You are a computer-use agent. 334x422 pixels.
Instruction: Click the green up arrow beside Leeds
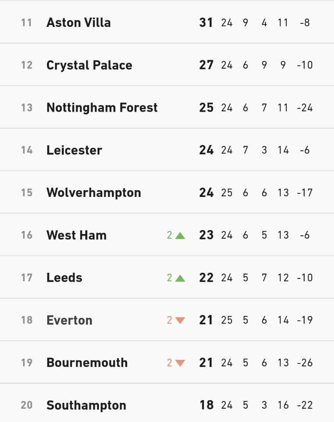point(180,278)
